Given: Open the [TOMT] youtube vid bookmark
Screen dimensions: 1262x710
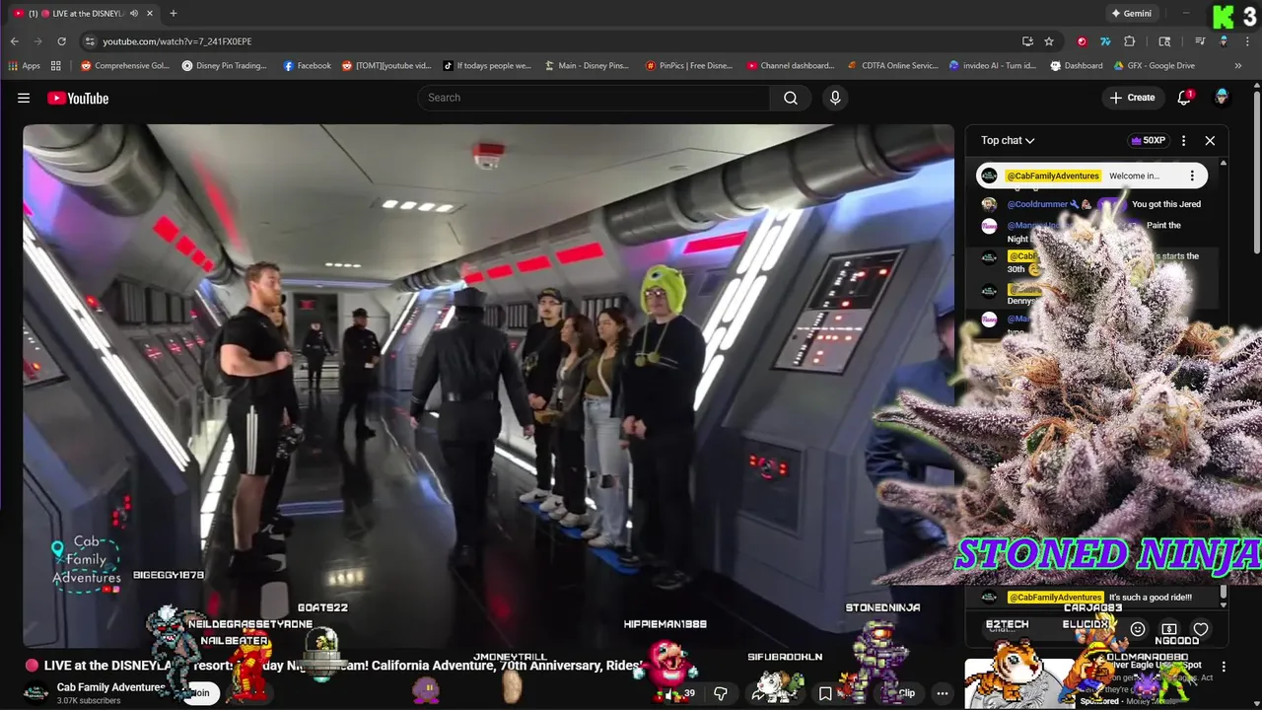Looking at the screenshot, I should click(387, 66).
